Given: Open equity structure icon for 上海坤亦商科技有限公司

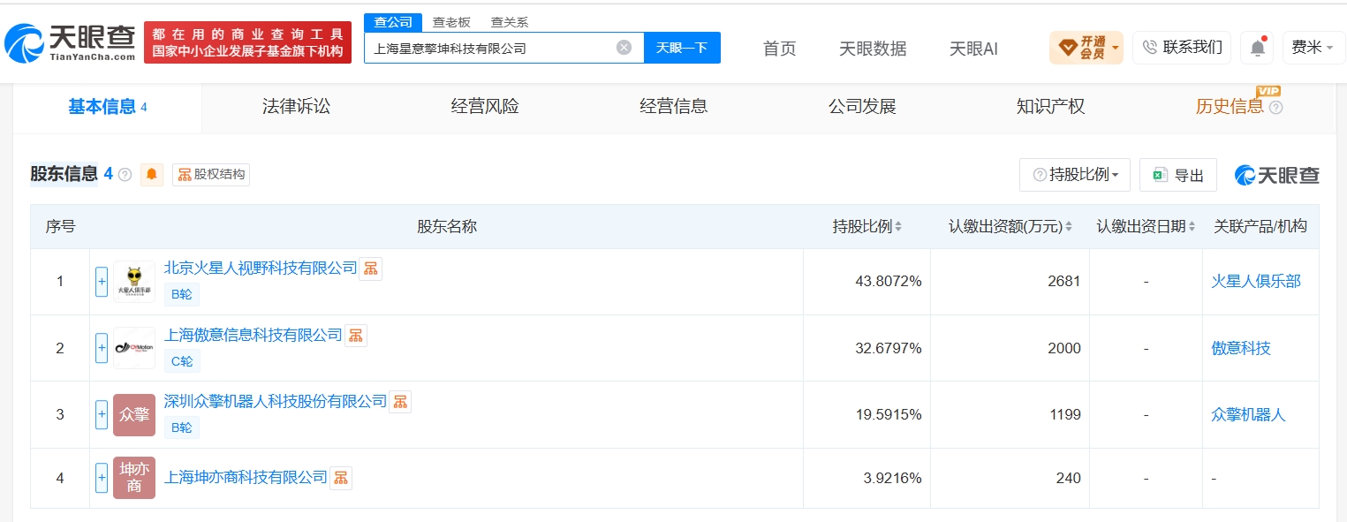Looking at the screenshot, I should 341,478.
